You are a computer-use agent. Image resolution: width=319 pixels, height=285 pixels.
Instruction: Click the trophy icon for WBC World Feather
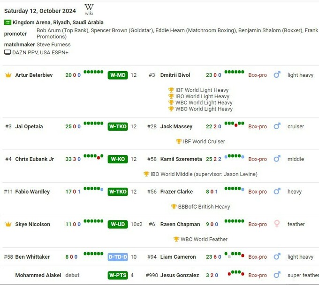point(176,239)
